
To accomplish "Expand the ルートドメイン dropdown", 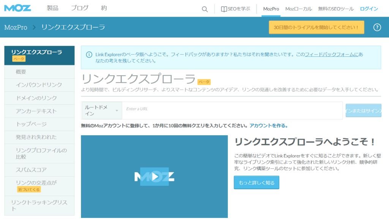I will [x=102, y=110].
